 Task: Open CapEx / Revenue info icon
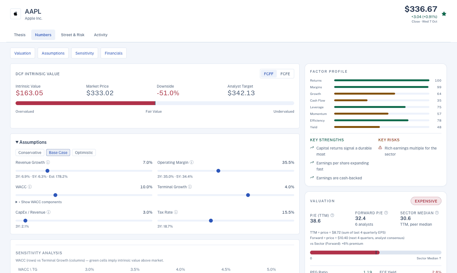pos(49,212)
